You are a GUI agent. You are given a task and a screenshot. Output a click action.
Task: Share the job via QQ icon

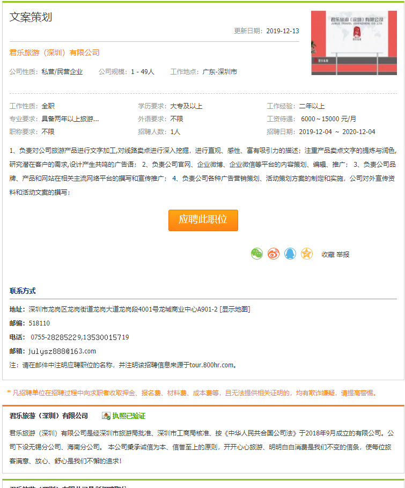pos(290,254)
